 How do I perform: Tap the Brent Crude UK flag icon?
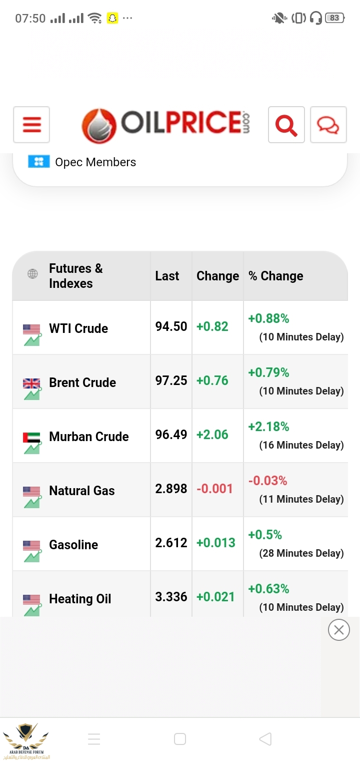click(31, 384)
